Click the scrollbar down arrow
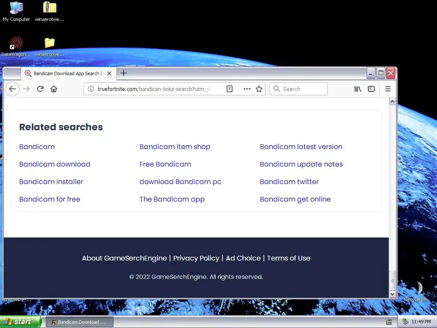Image resolution: width=437 pixels, height=328 pixels. pyautogui.click(x=393, y=294)
